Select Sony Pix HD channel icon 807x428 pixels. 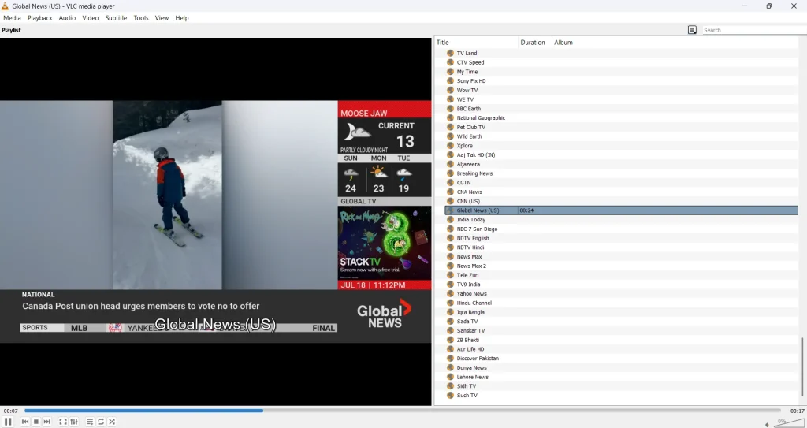(x=450, y=81)
